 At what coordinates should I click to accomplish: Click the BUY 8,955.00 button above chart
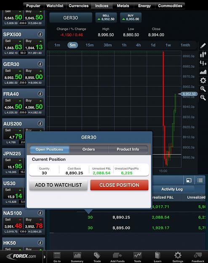131,17
